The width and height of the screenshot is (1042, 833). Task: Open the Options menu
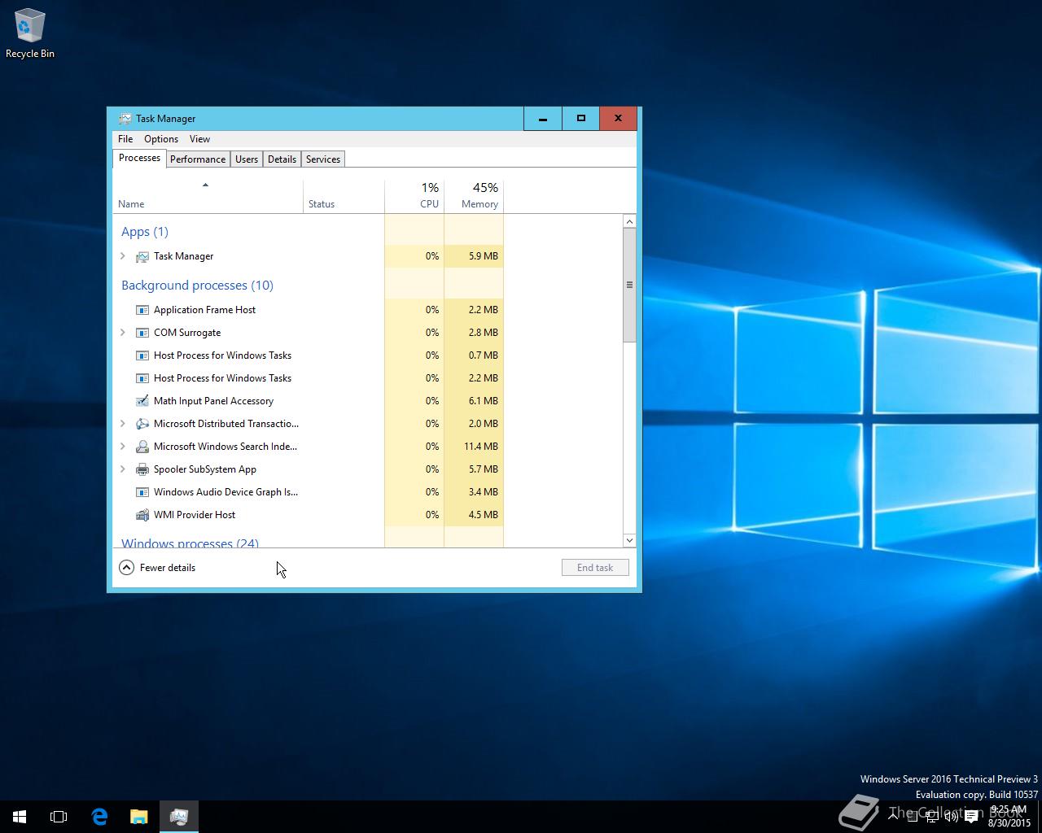point(161,139)
